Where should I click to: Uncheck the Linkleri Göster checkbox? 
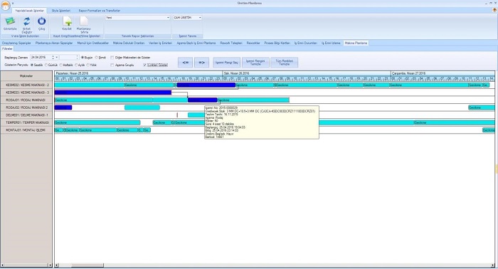(145, 65)
